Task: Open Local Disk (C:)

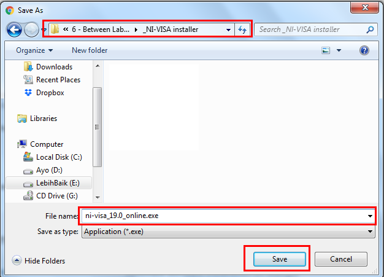Action: click(59, 157)
